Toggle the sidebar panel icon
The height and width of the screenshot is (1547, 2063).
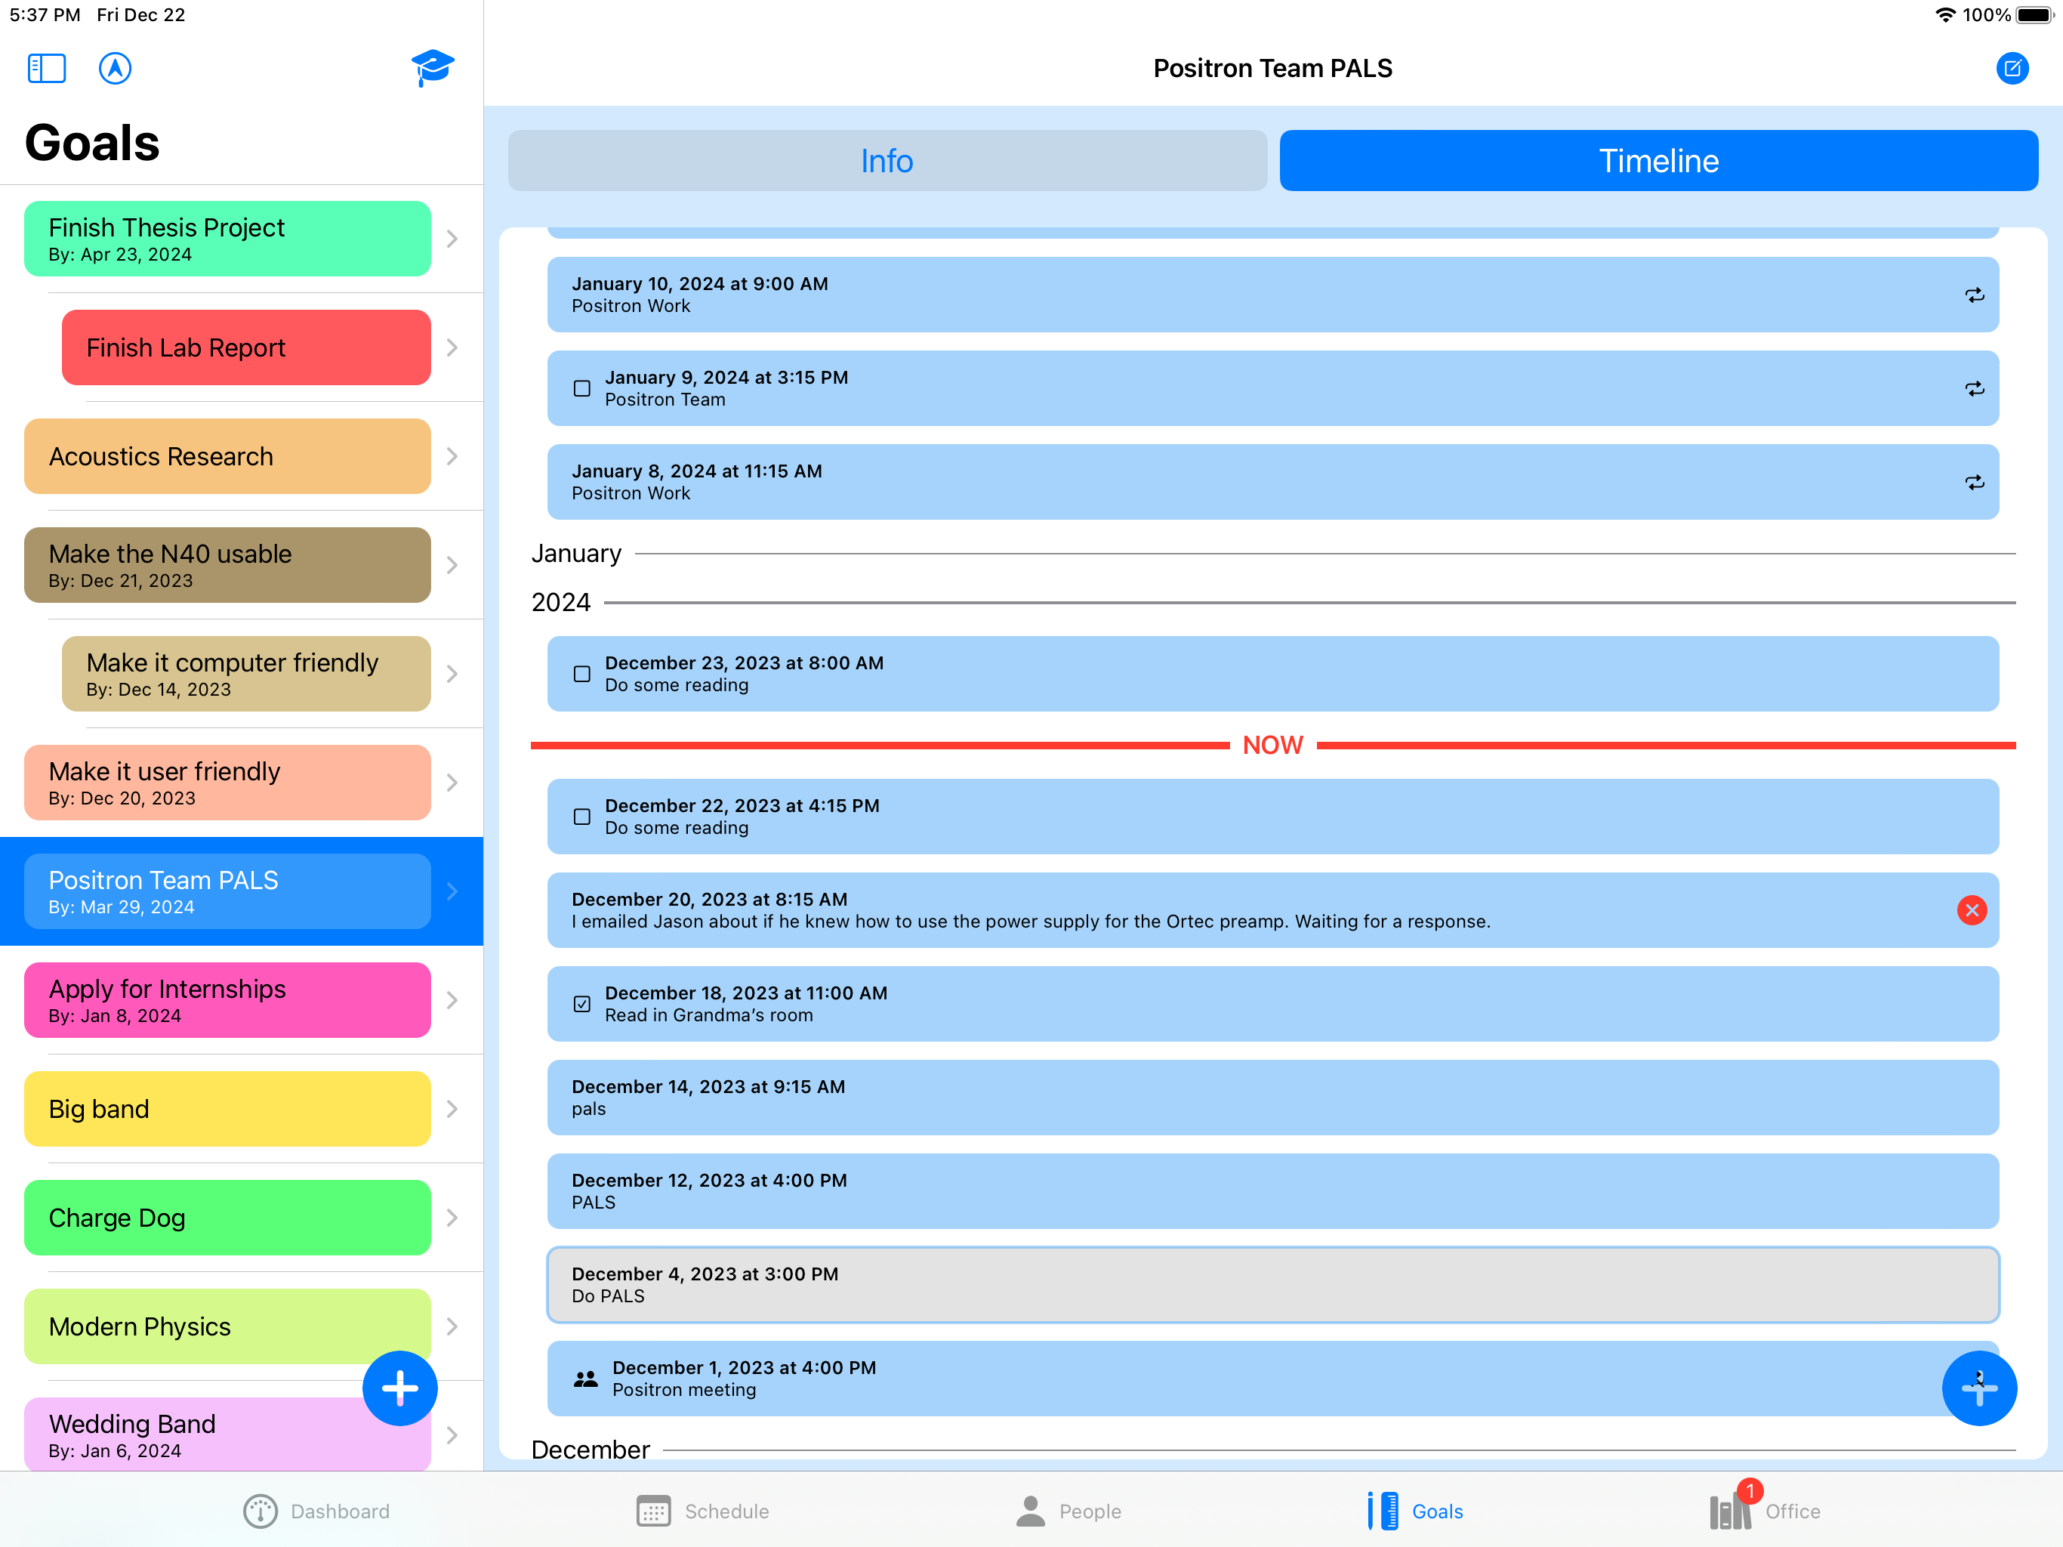click(47, 68)
